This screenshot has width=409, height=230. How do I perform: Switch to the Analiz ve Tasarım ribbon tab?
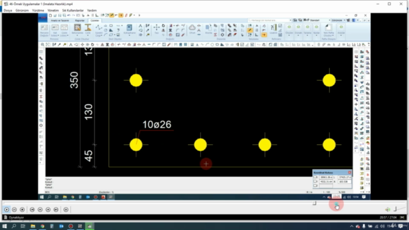point(60,20)
